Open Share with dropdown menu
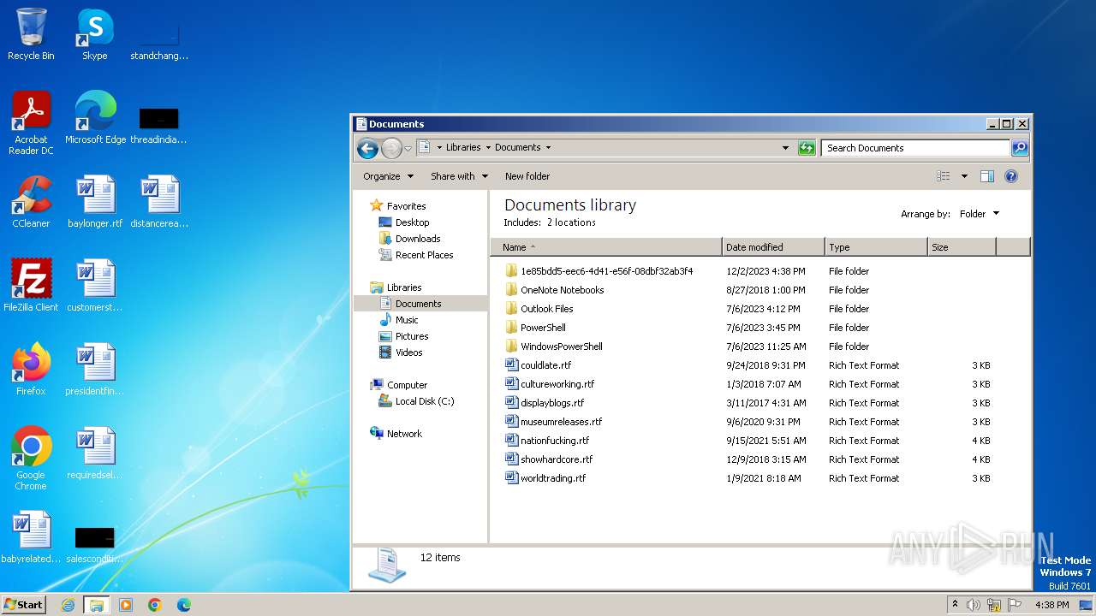The height and width of the screenshot is (616, 1096). tap(459, 176)
